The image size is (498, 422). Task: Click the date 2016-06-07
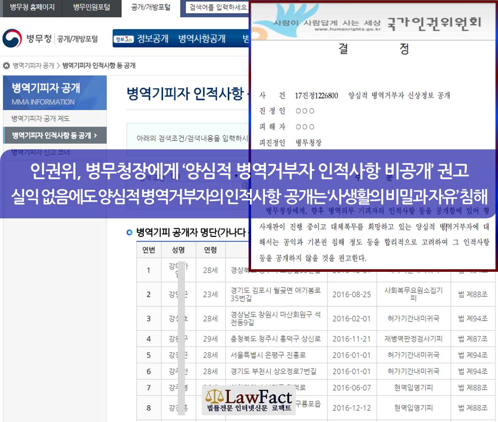pos(351,387)
